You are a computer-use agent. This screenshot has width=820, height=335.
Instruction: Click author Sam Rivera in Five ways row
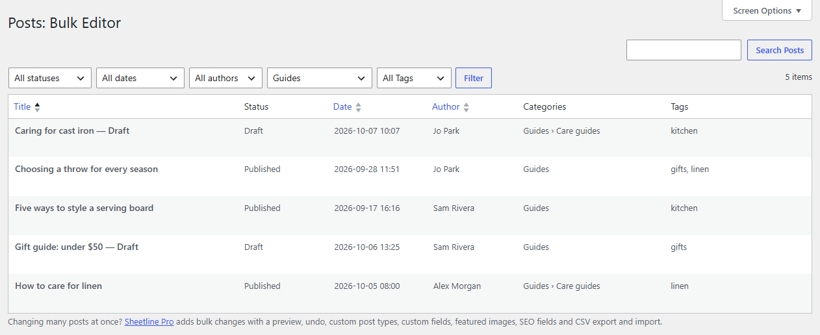[x=454, y=208]
